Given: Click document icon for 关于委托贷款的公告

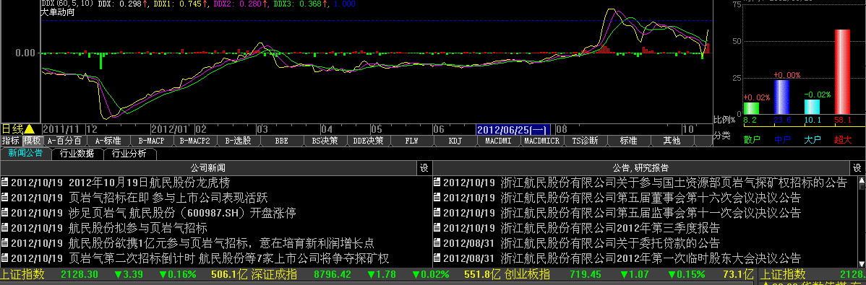Looking at the screenshot, I should point(437,243).
